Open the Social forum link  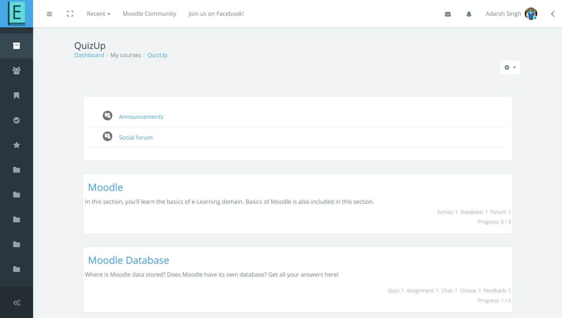(x=136, y=137)
